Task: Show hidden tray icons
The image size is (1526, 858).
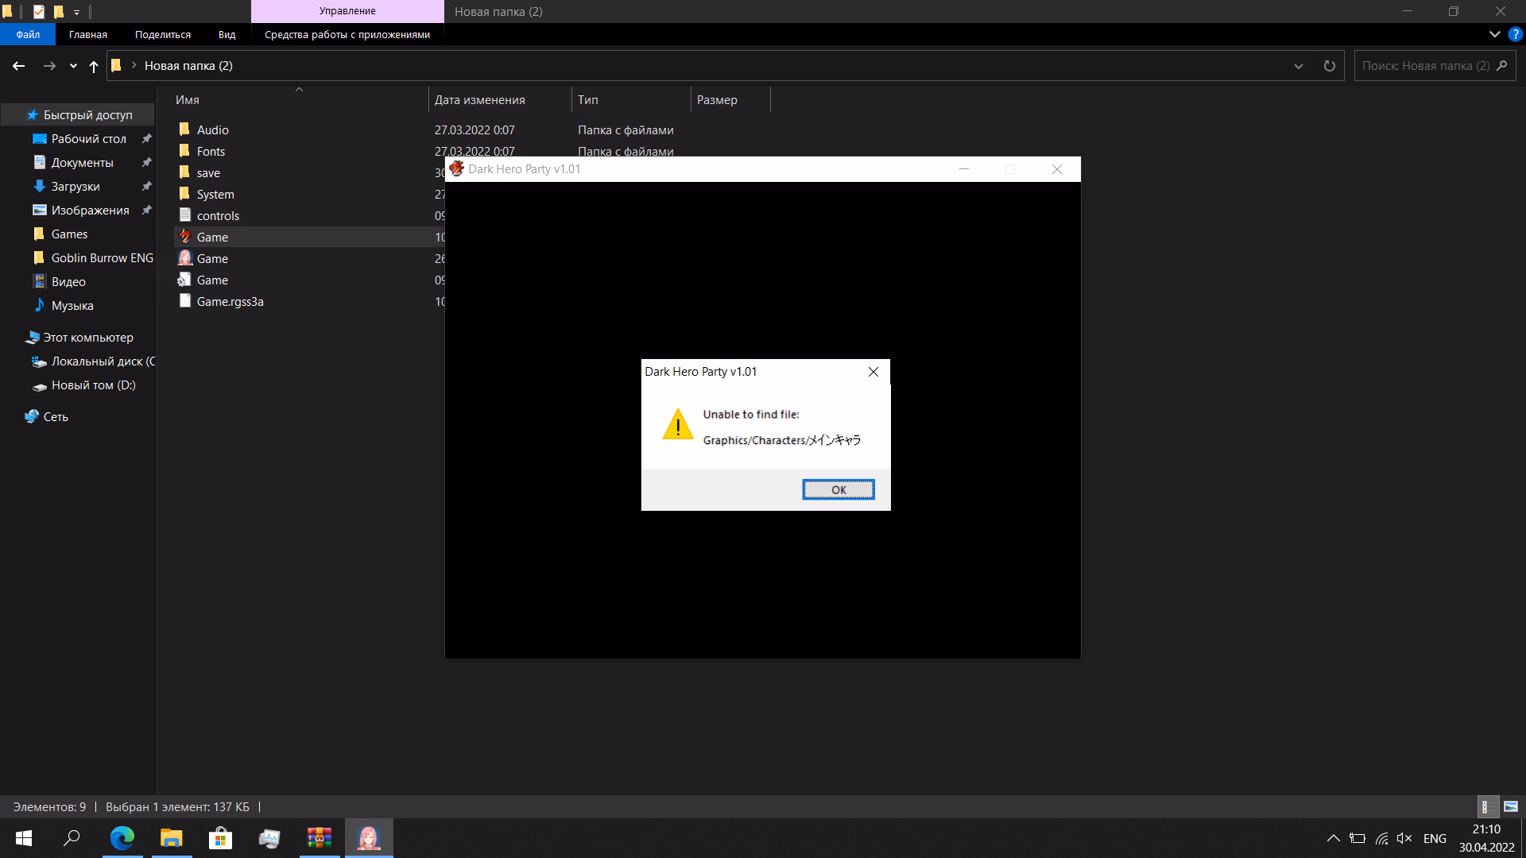Action: [1334, 838]
